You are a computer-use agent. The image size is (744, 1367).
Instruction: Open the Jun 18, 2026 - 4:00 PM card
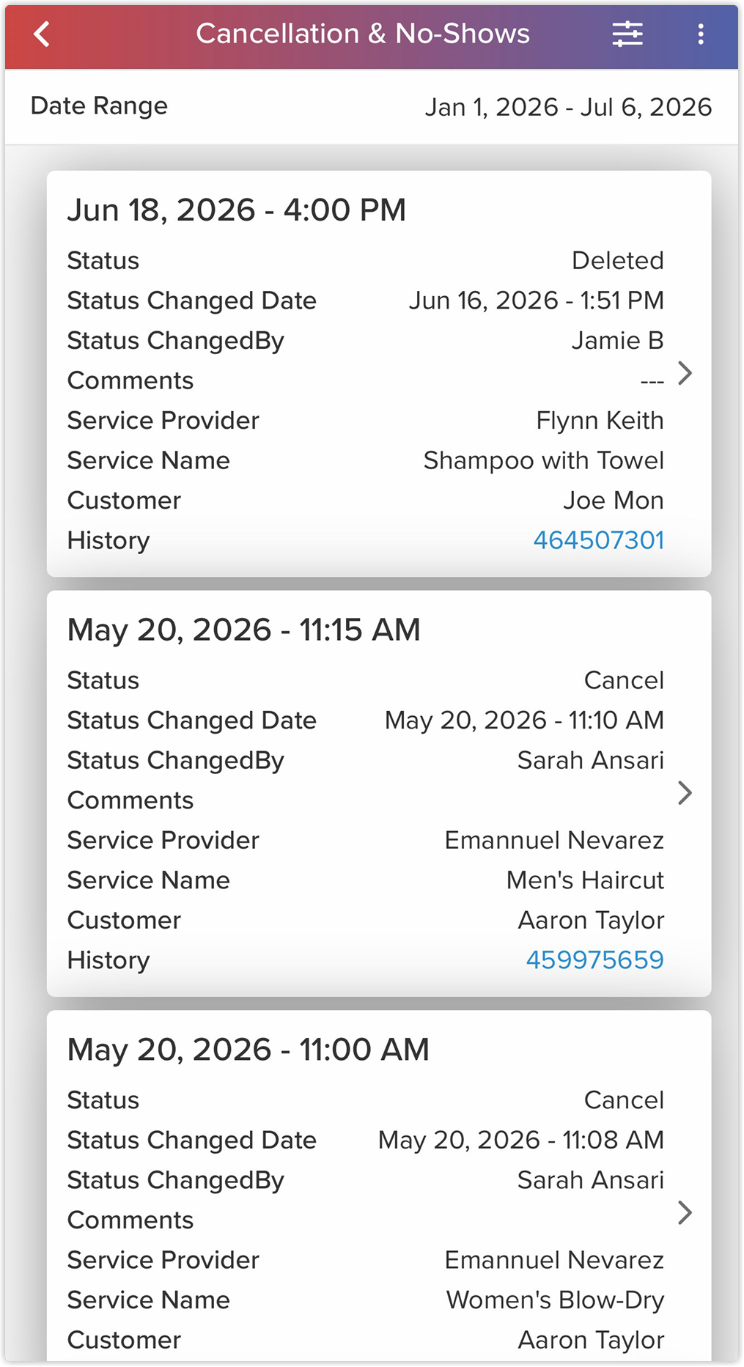tap(379, 374)
